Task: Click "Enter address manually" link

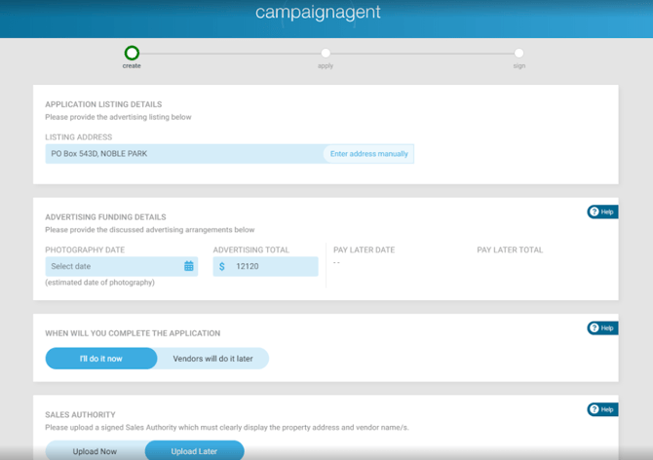Action: [369, 154]
